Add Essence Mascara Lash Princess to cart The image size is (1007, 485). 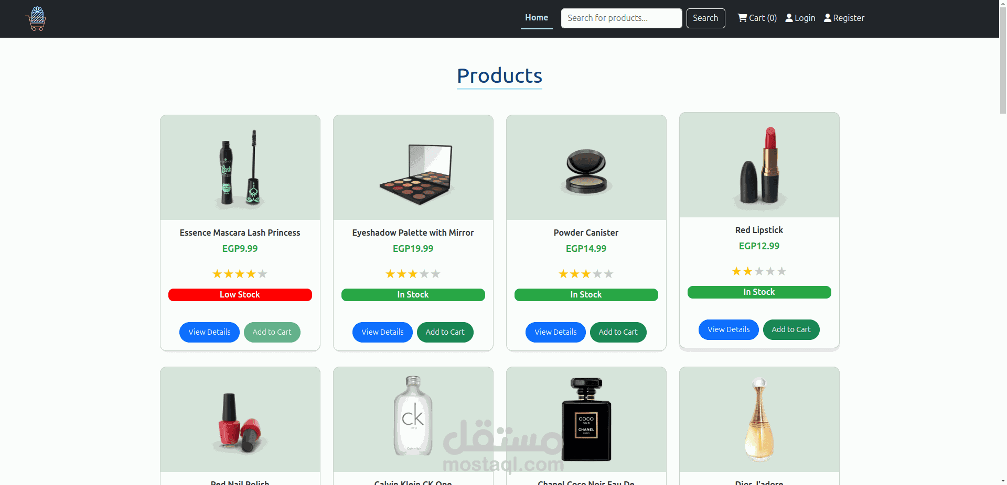[x=272, y=332]
